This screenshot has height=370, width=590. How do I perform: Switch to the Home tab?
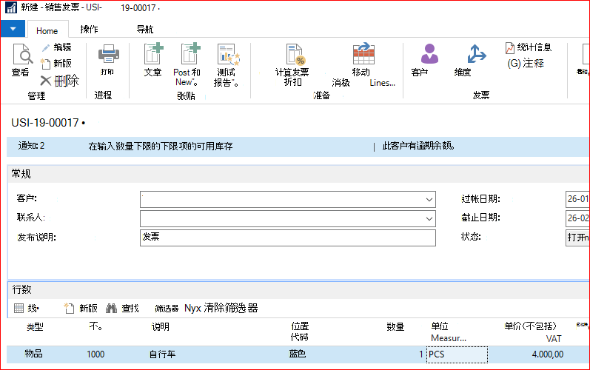click(x=47, y=31)
